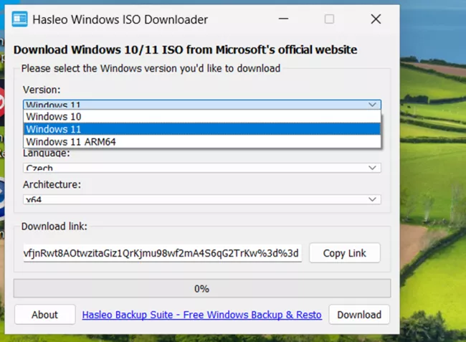Image resolution: width=466 pixels, height=342 pixels.
Task: Copy the download link with Copy Link
Action: pyautogui.click(x=344, y=253)
